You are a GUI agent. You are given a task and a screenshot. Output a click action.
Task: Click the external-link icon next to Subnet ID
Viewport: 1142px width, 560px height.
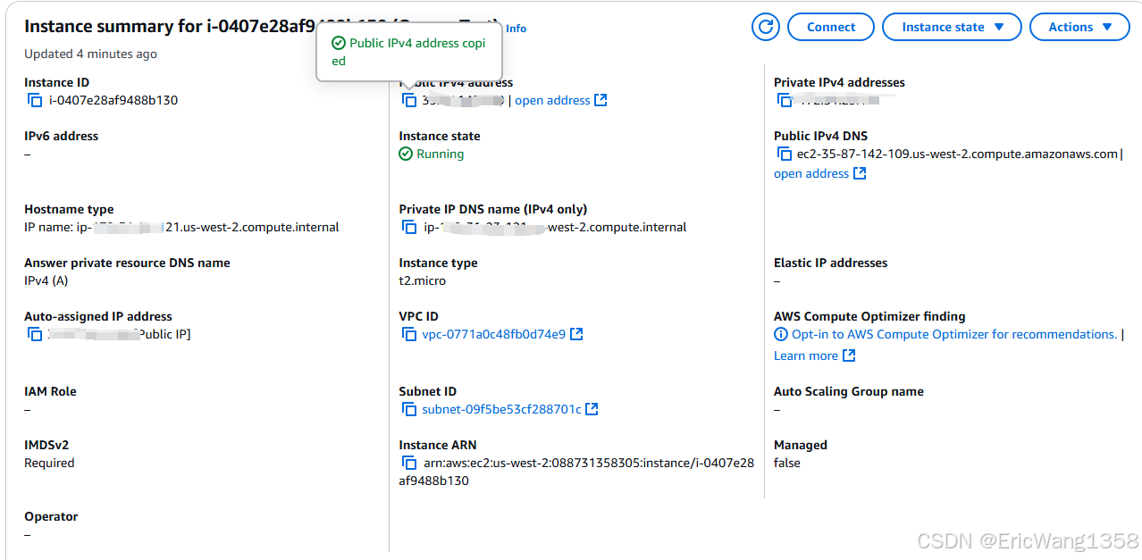(x=592, y=409)
